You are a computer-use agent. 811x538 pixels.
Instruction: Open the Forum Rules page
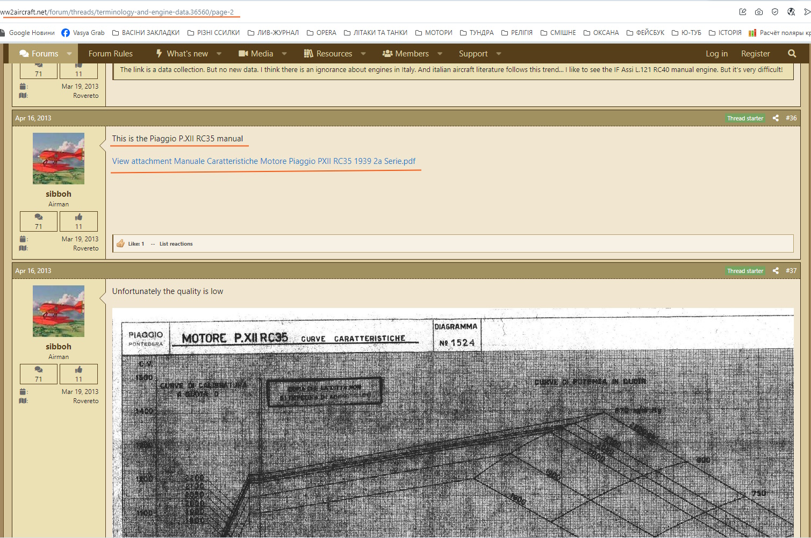[111, 54]
